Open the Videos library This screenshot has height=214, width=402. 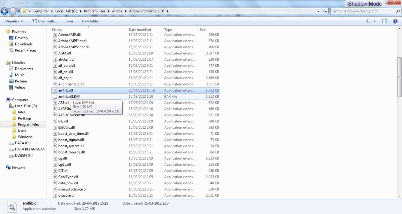click(20, 88)
